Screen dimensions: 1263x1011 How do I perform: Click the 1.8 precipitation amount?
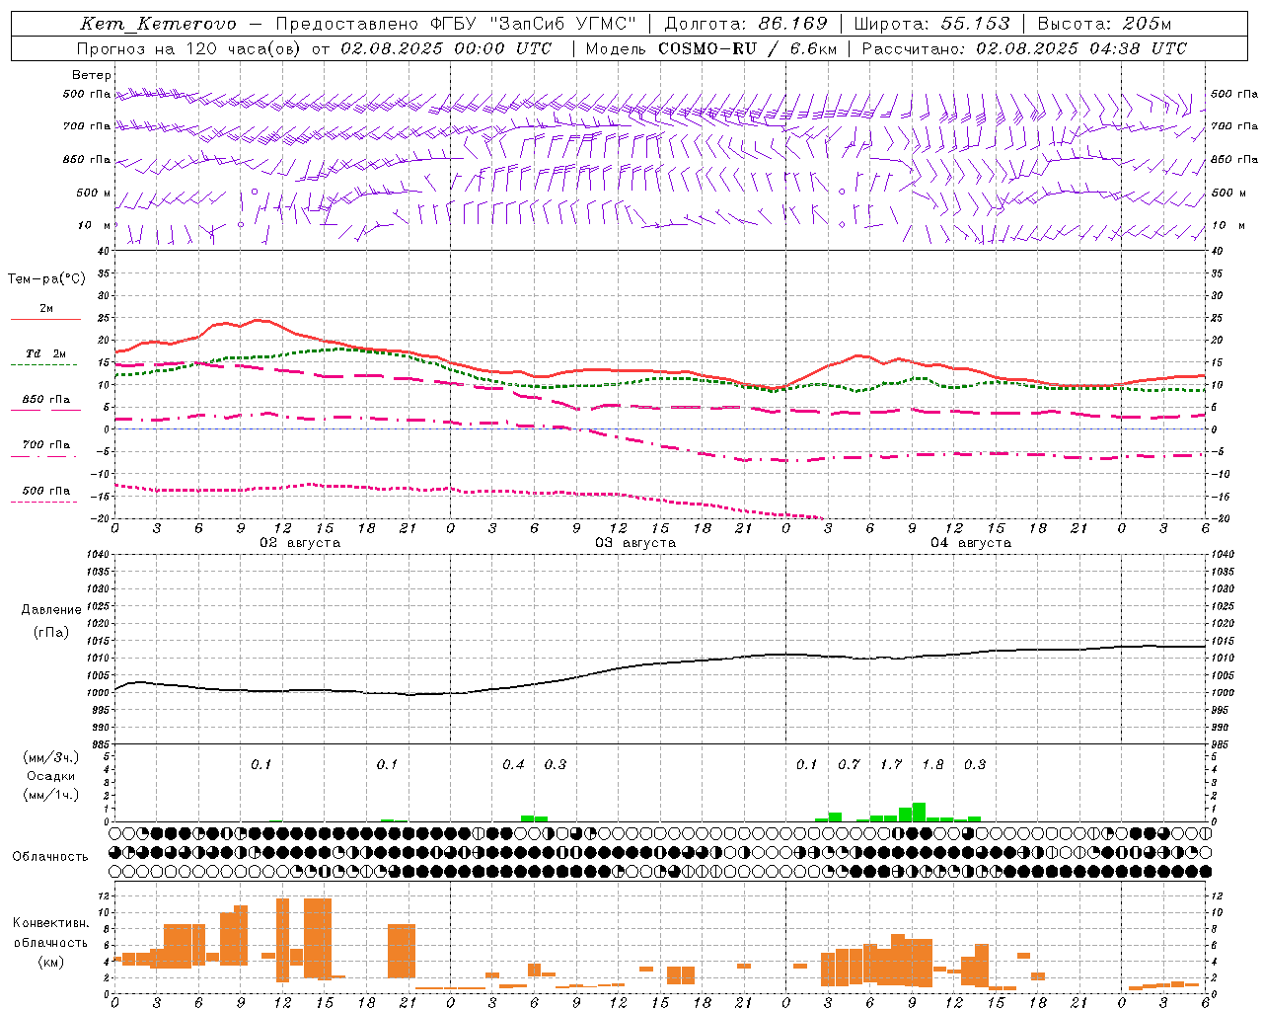pos(932,764)
